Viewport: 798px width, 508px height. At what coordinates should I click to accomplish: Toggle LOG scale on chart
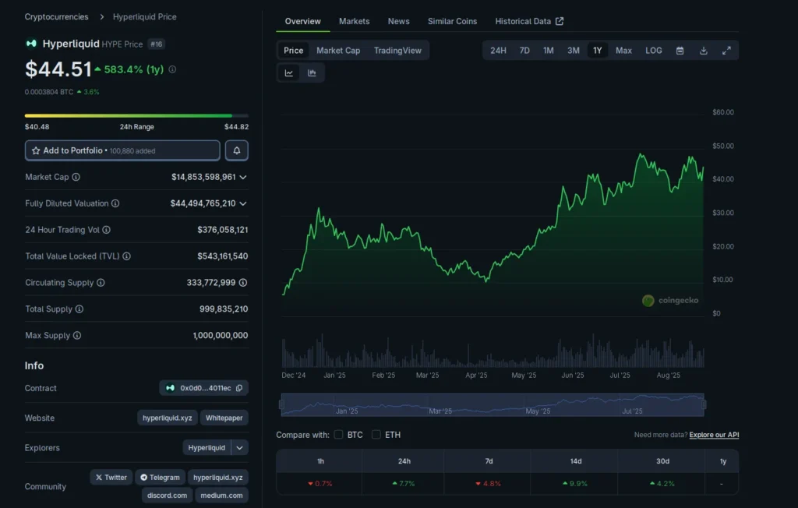click(654, 51)
